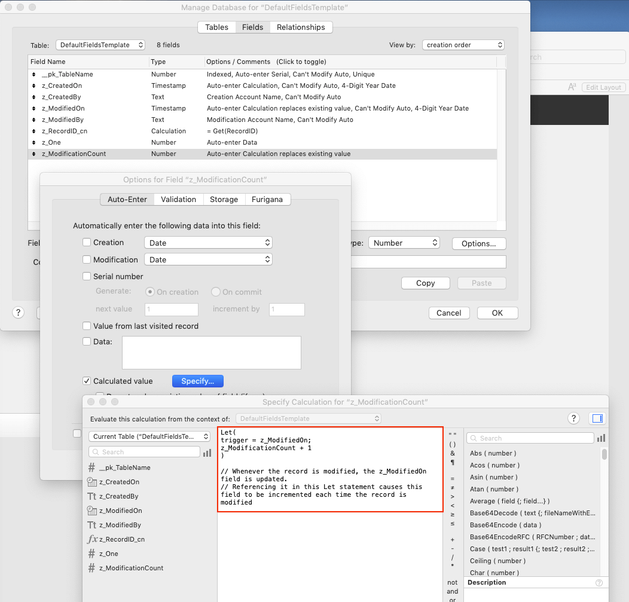629x602 pixels.
Task: Open the View by creation order dropdown
Action: (x=463, y=45)
